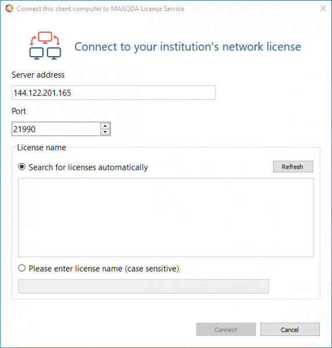The image size is (332, 348).
Task: Click the Refresh button
Action: pos(293,166)
